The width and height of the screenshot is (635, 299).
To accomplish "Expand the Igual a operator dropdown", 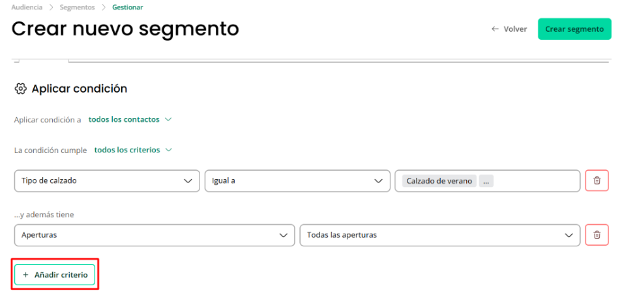I will click(x=298, y=180).
